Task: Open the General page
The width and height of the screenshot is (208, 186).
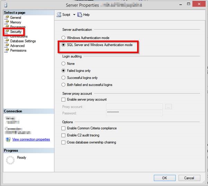Action: [x=16, y=18]
